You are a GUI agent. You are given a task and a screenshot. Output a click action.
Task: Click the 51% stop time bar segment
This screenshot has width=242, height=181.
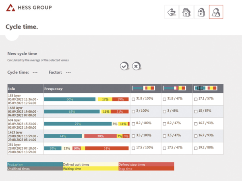tap(107, 148)
